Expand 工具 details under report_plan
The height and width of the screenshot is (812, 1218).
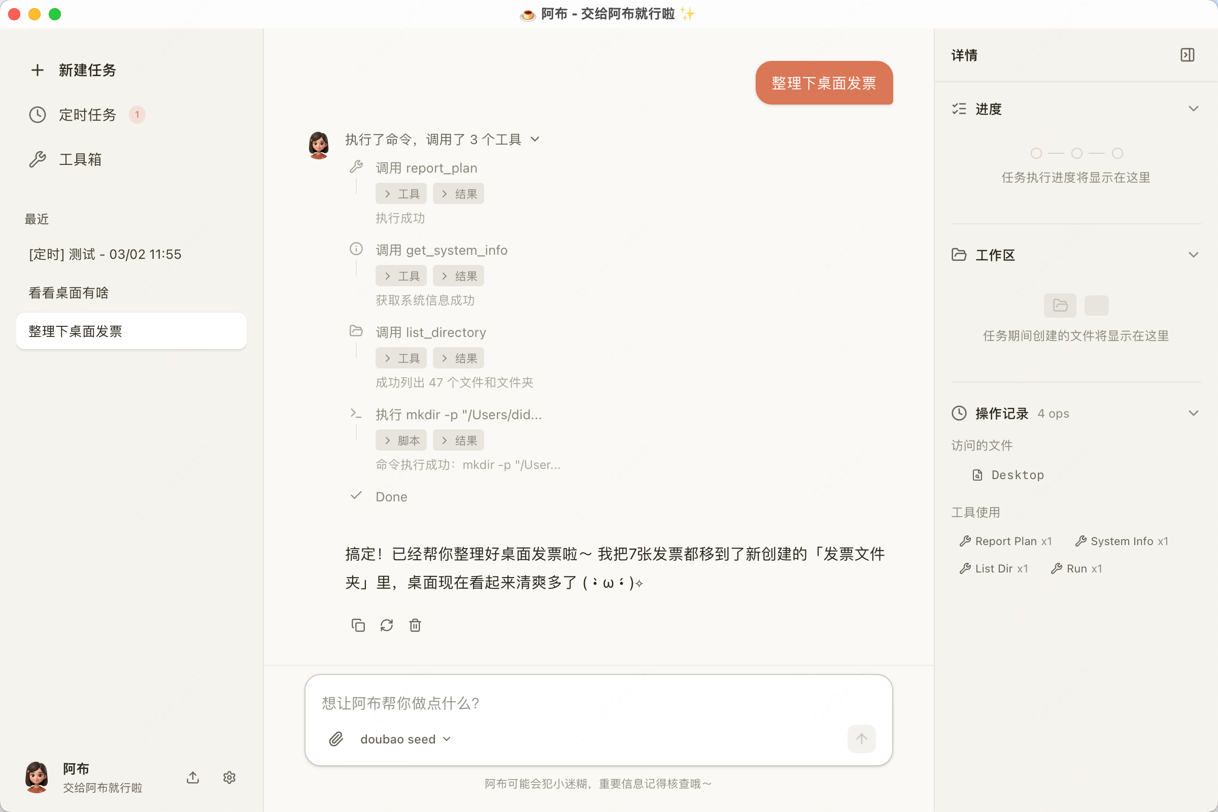pyautogui.click(x=401, y=193)
